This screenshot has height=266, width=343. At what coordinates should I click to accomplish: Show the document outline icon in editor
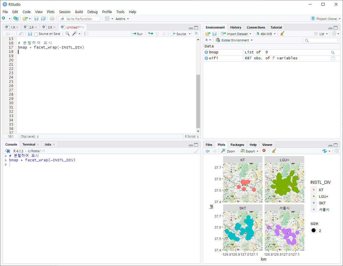tap(196, 34)
